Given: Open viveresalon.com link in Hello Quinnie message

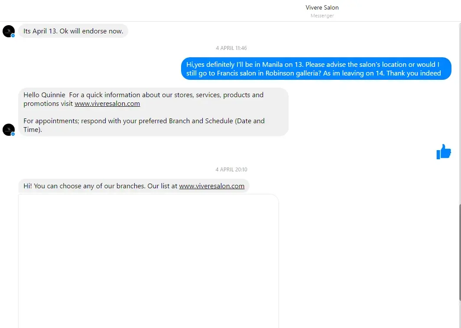Looking at the screenshot, I should 107,104.
